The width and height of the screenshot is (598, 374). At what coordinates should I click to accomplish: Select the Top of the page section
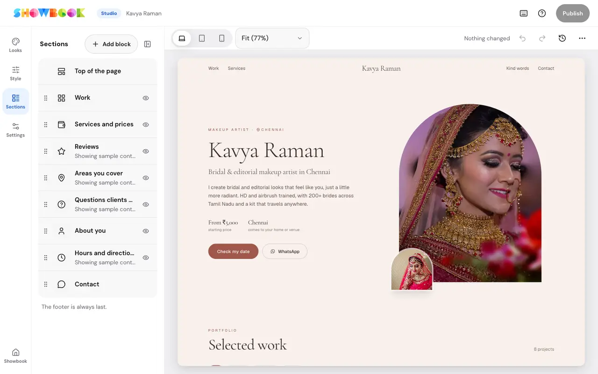click(x=98, y=71)
